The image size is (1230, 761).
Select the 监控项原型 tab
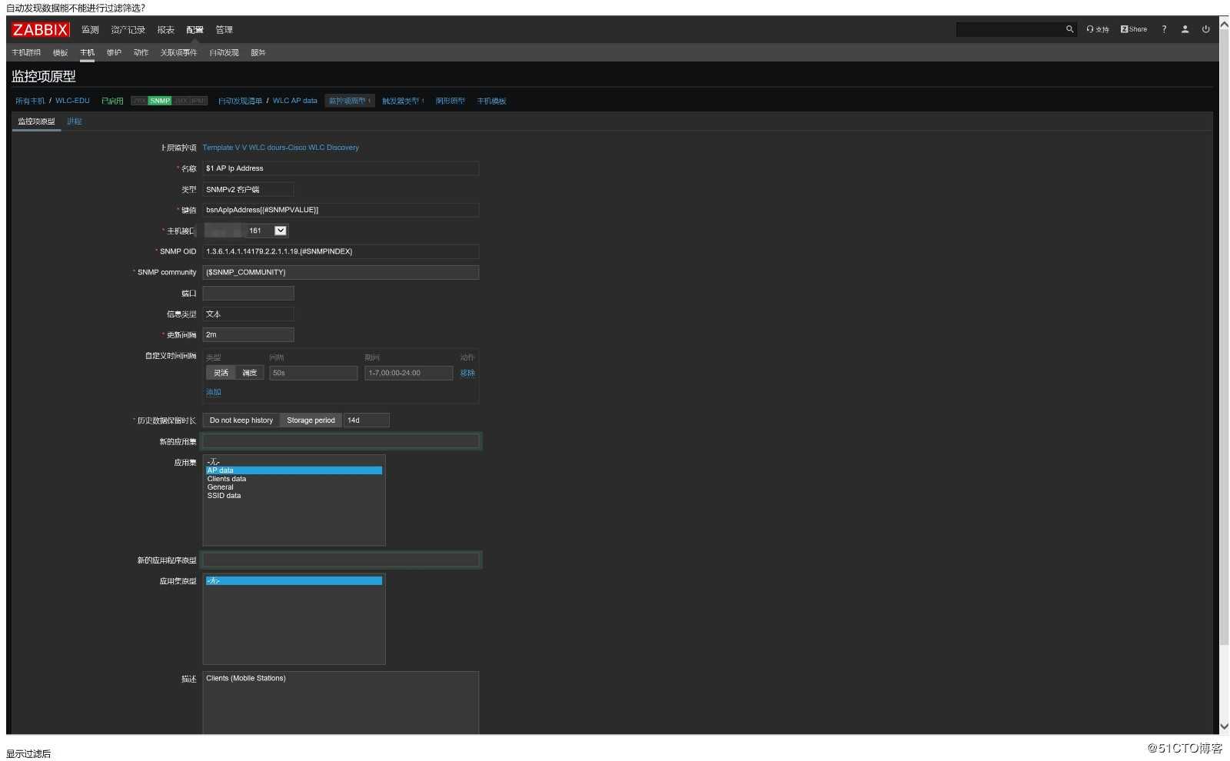click(x=36, y=121)
